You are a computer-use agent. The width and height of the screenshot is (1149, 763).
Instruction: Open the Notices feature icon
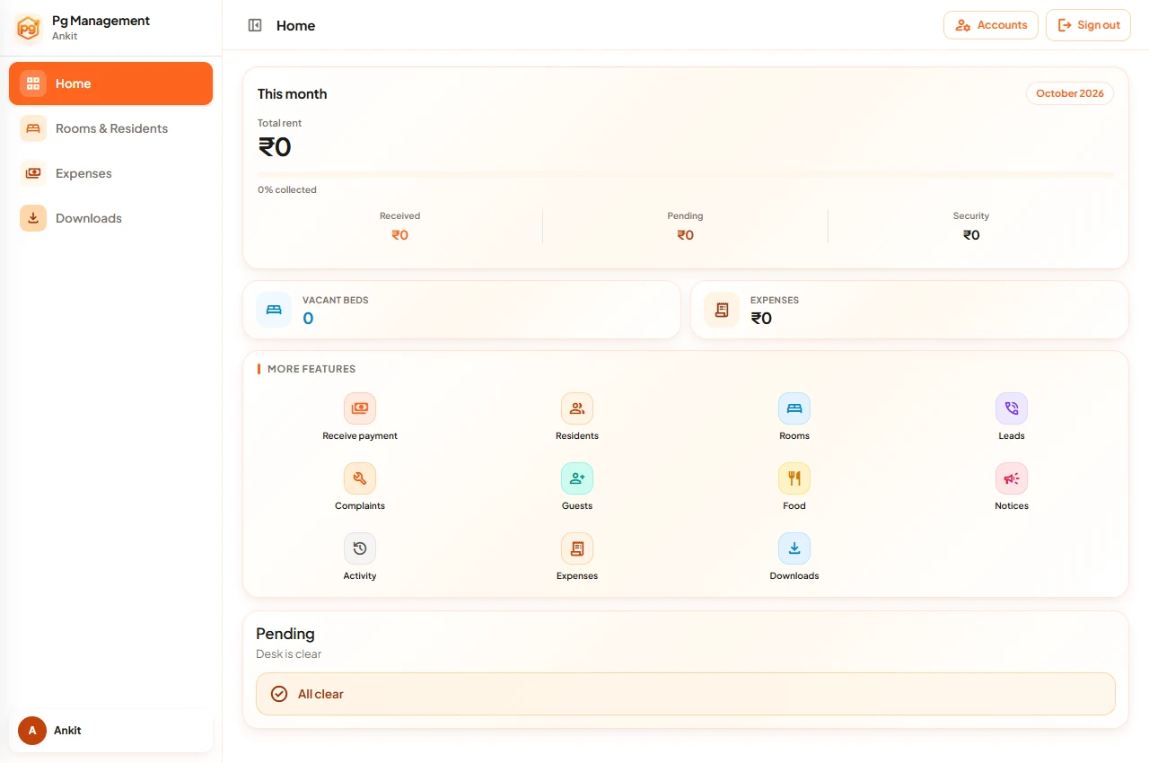1012,478
